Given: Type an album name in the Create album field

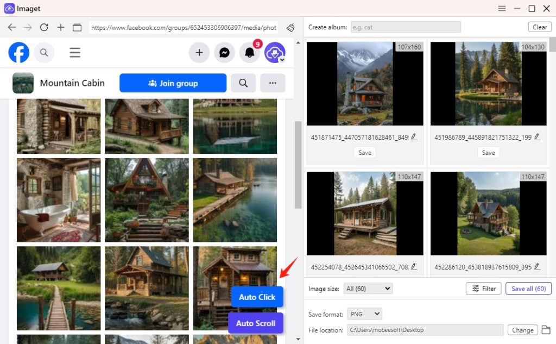Looking at the screenshot, I should tap(406, 26).
